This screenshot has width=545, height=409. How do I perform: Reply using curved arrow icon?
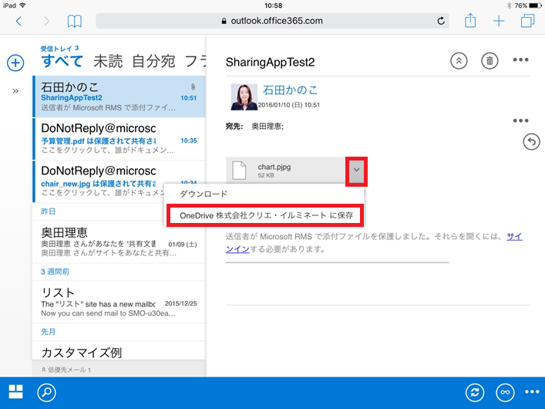pyautogui.click(x=531, y=142)
